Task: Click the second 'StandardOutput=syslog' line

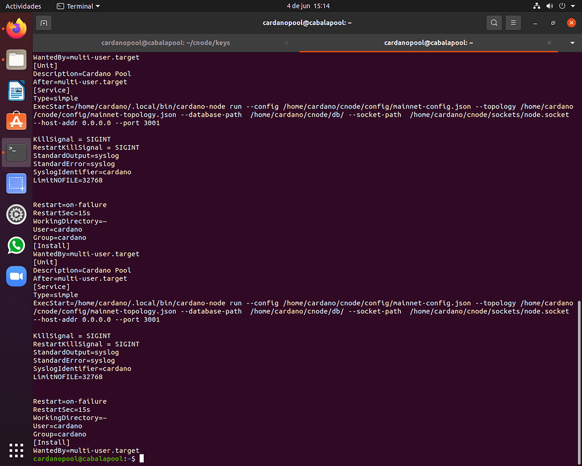Action: click(x=76, y=352)
